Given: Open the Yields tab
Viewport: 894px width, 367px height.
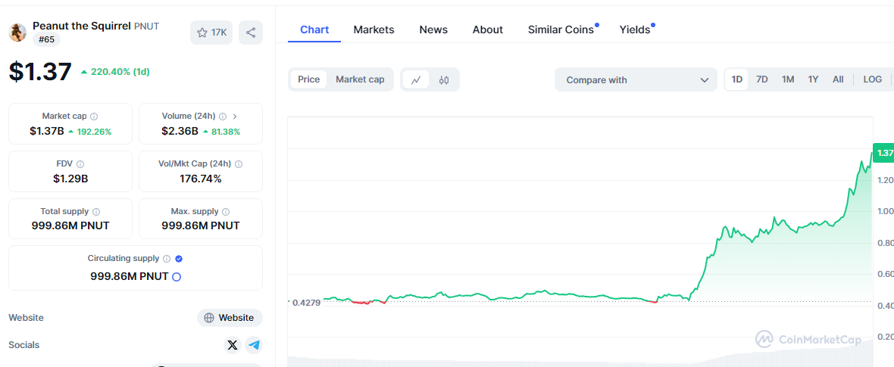Looking at the screenshot, I should (635, 30).
